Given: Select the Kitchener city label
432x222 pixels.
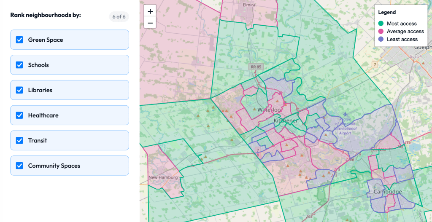Looking at the screenshot, I should coord(286,121).
